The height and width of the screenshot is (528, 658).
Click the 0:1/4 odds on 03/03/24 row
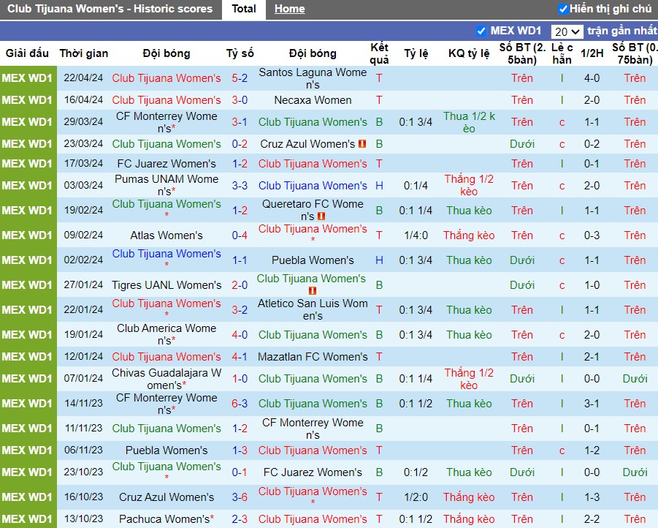click(x=416, y=186)
